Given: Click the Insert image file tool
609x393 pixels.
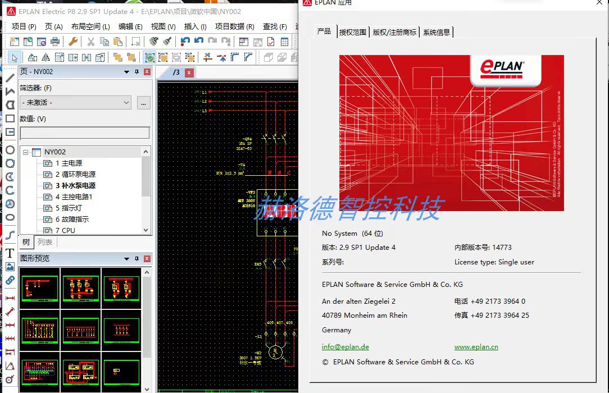Looking at the screenshot, I should (x=10, y=267).
